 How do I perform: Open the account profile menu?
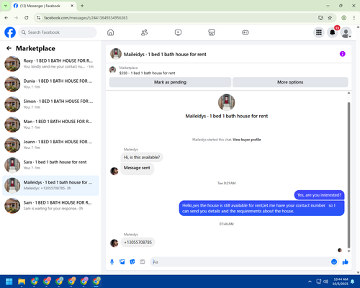pos(346,32)
